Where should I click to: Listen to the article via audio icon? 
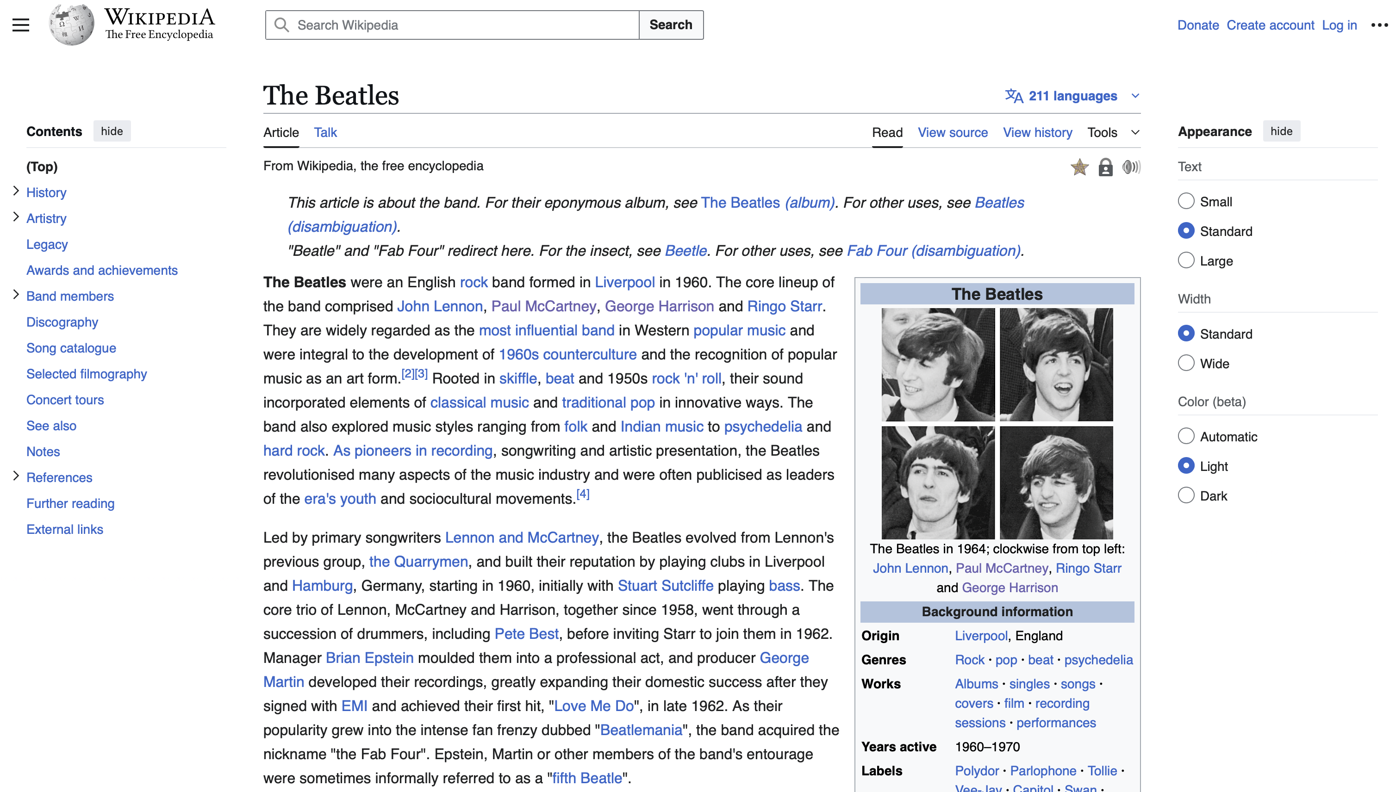(x=1132, y=167)
